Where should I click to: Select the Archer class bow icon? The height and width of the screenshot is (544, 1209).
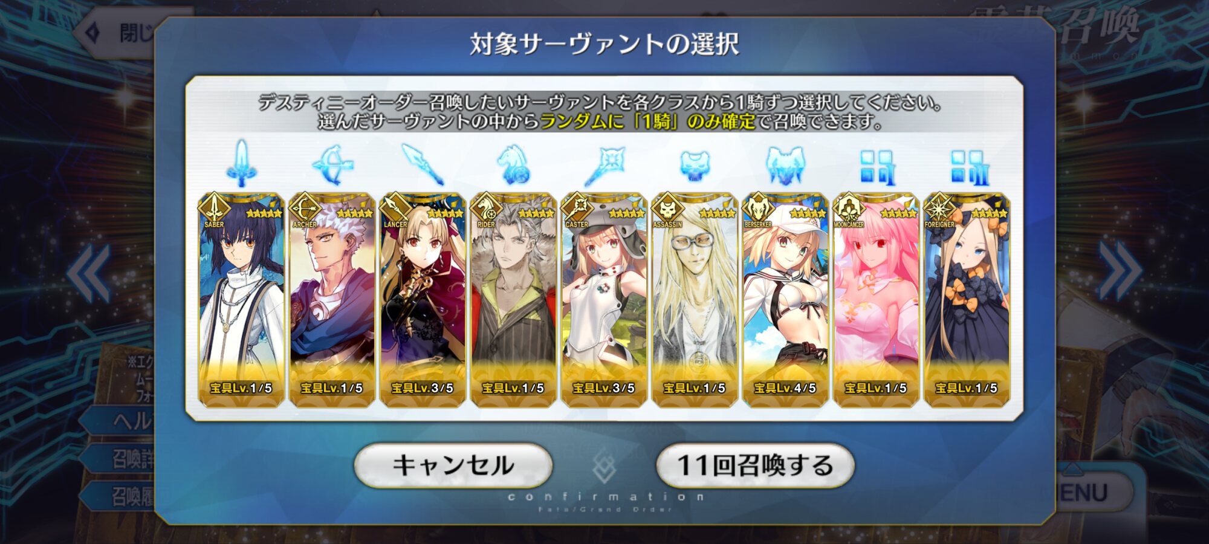pyautogui.click(x=332, y=164)
